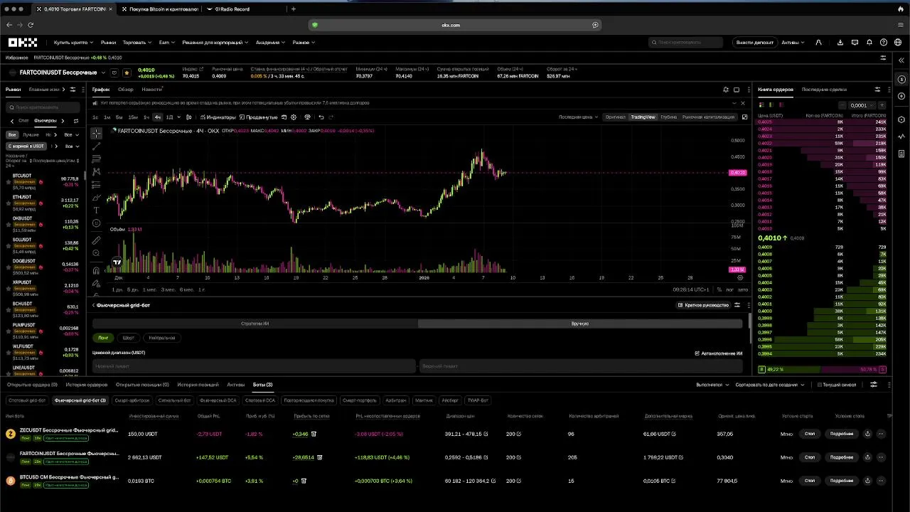This screenshot has height=512, width=910.
Task: Edit grid count for FARTCOINUSDT bot
Action: point(519,457)
